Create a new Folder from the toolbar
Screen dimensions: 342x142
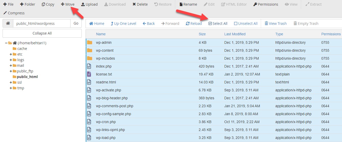[x=28, y=4]
